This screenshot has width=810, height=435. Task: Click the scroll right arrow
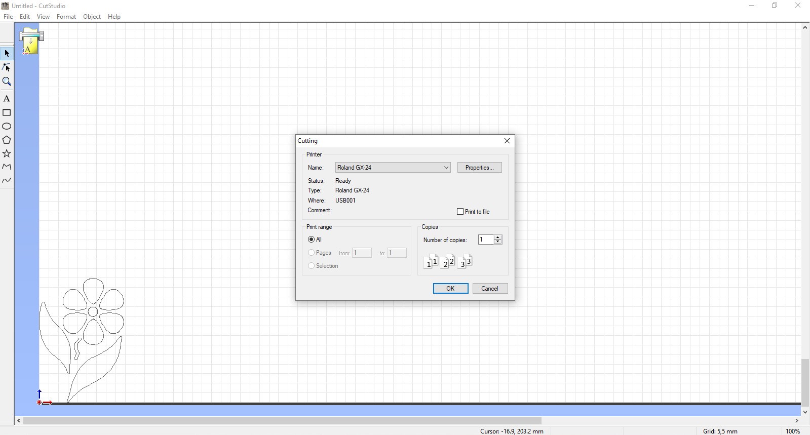(797, 421)
